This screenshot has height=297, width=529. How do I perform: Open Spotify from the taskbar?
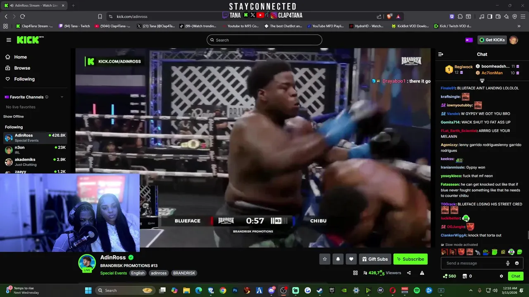(417, 290)
